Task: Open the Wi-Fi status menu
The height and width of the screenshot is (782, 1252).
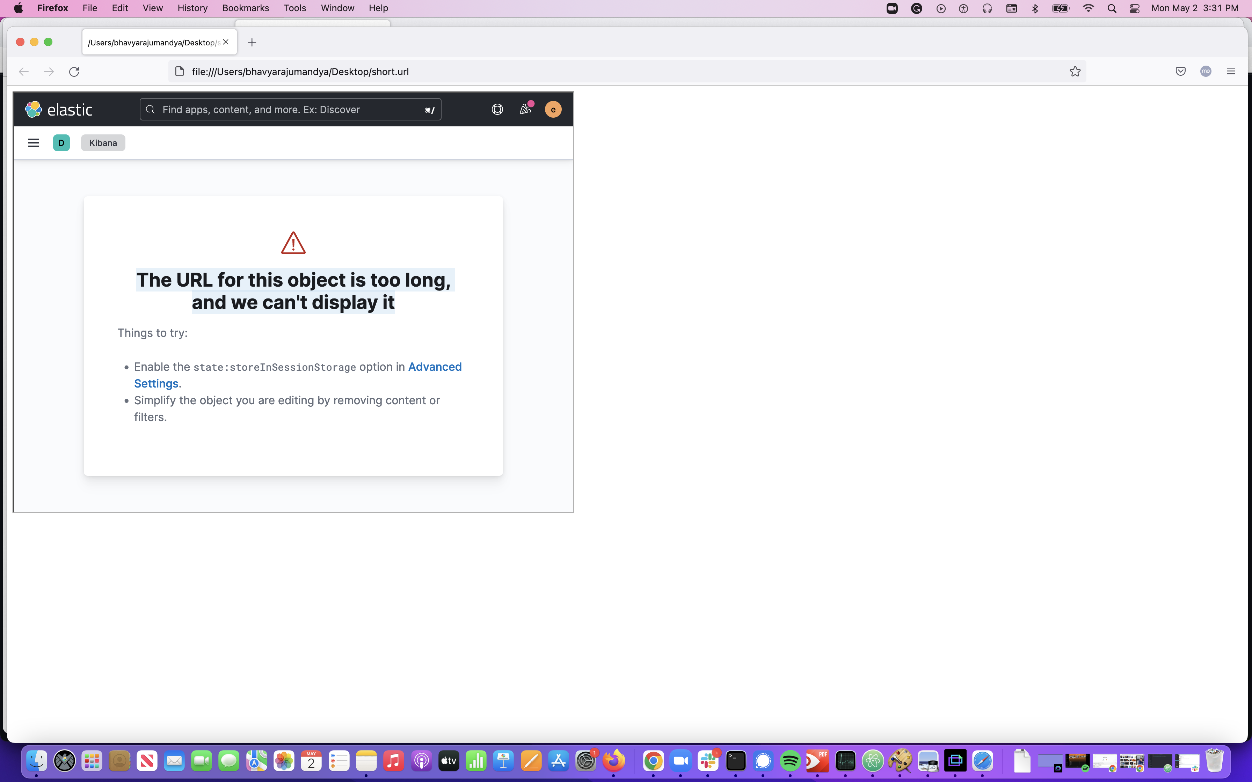Action: 1089,8
